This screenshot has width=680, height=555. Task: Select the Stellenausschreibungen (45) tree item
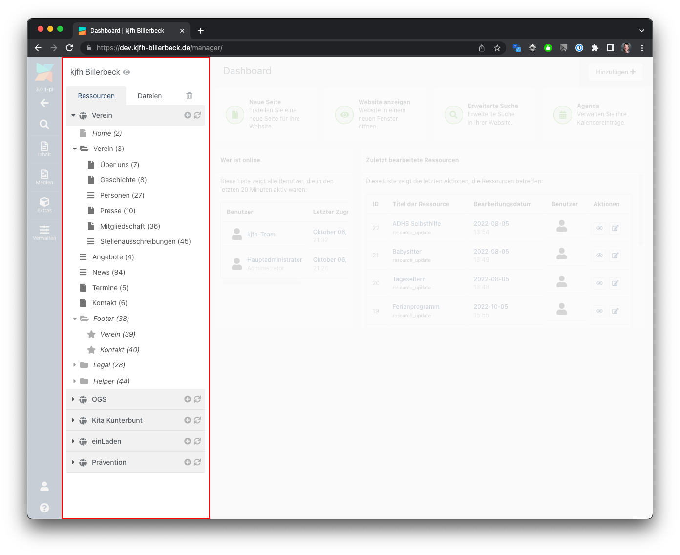click(x=145, y=241)
